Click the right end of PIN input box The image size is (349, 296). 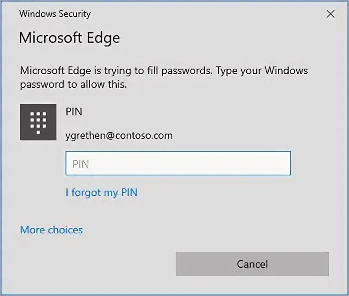click(283, 163)
